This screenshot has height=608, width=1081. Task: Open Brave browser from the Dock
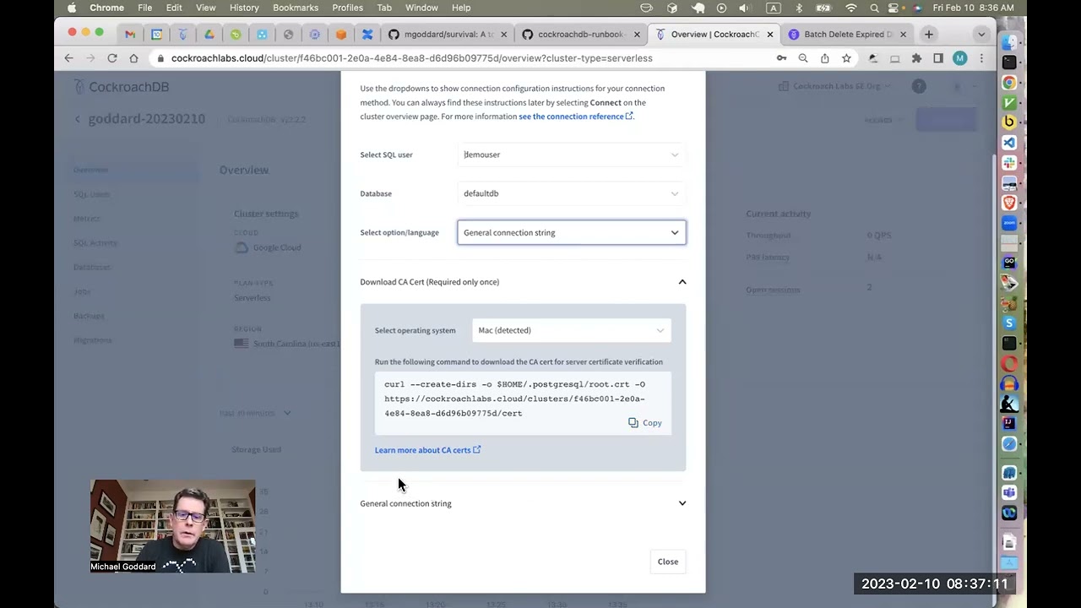[1009, 203]
